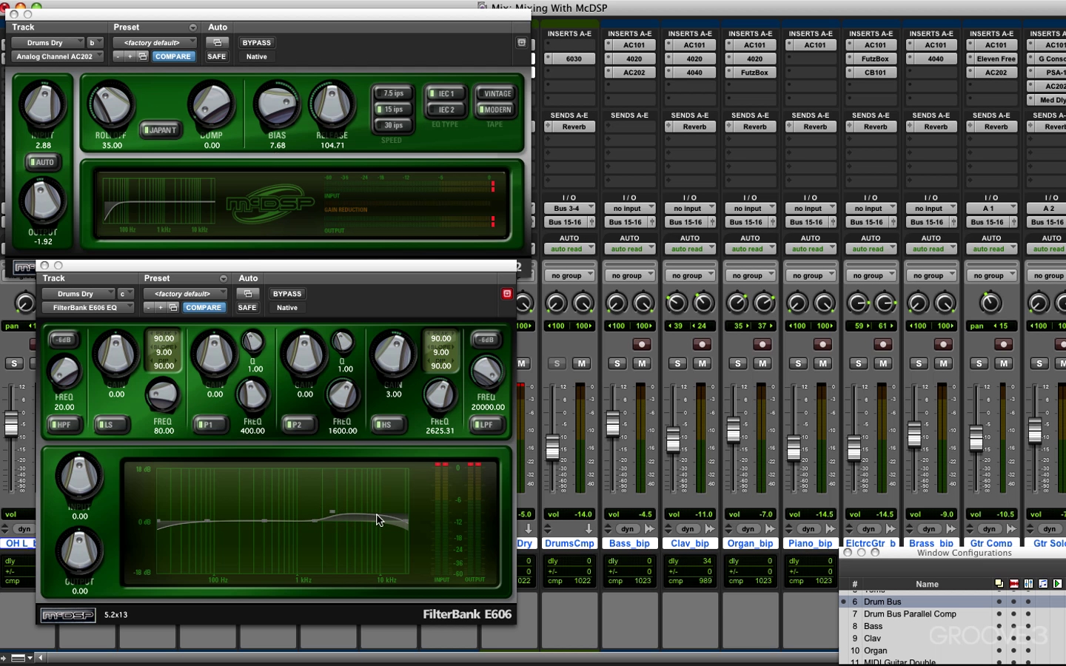The height and width of the screenshot is (666, 1066).
Task: Click SAFE in Analog Channel window
Action: 217,56
